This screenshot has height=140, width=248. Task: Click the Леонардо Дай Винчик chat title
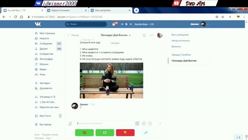114,35
